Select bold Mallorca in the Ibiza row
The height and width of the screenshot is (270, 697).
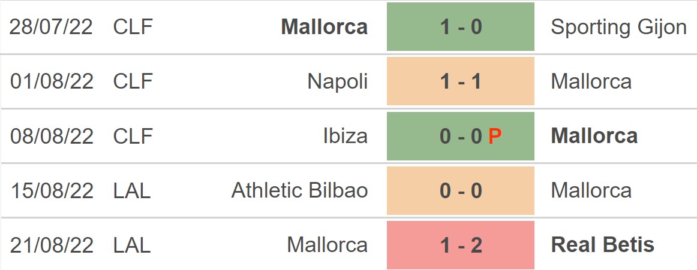[594, 136]
